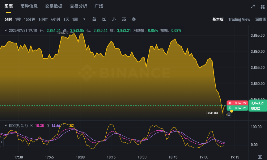Switch chart to 深度图 view
This screenshot has height=160, width=267.
[261, 19]
